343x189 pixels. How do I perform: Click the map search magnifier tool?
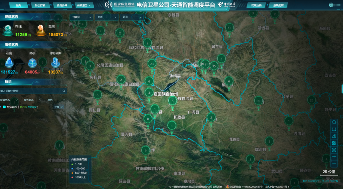coord(334,122)
